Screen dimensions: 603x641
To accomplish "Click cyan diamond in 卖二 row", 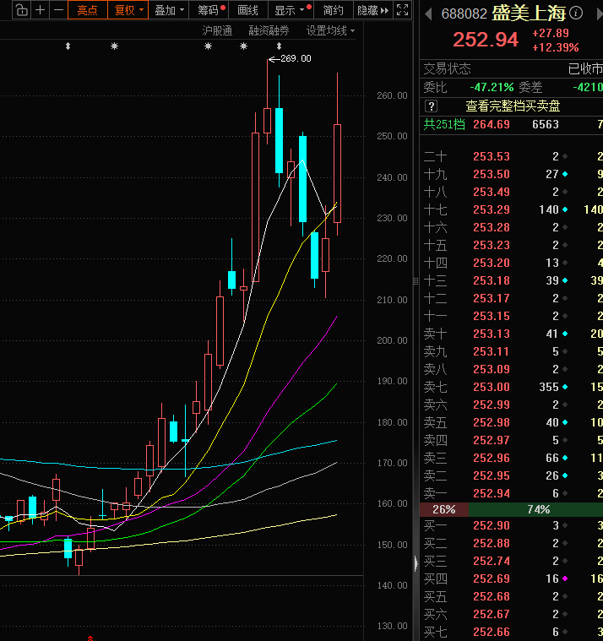I will tap(565, 475).
